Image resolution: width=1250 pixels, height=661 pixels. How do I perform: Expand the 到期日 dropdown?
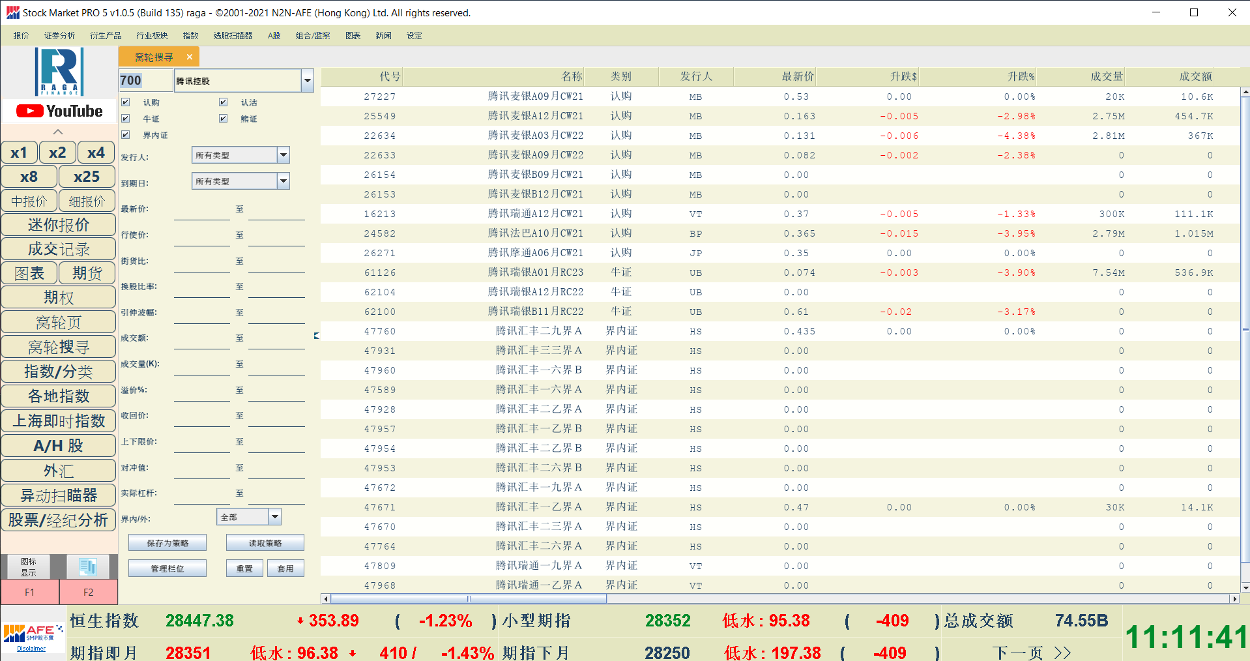point(283,181)
